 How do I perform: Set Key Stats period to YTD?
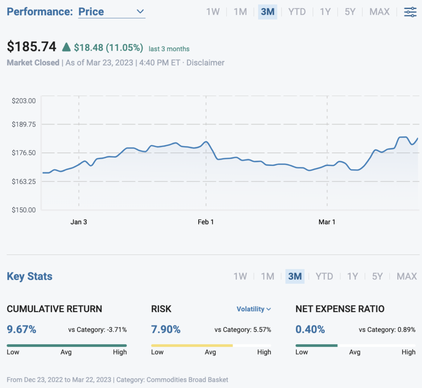(324, 276)
